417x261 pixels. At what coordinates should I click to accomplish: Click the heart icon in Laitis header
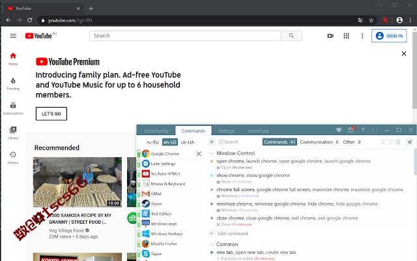pos(339,130)
